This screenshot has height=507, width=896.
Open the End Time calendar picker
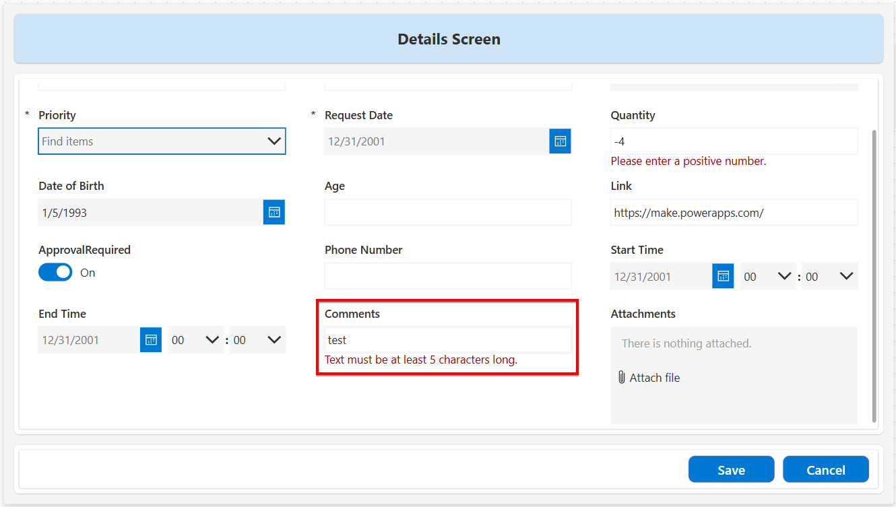pyautogui.click(x=151, y=340)
